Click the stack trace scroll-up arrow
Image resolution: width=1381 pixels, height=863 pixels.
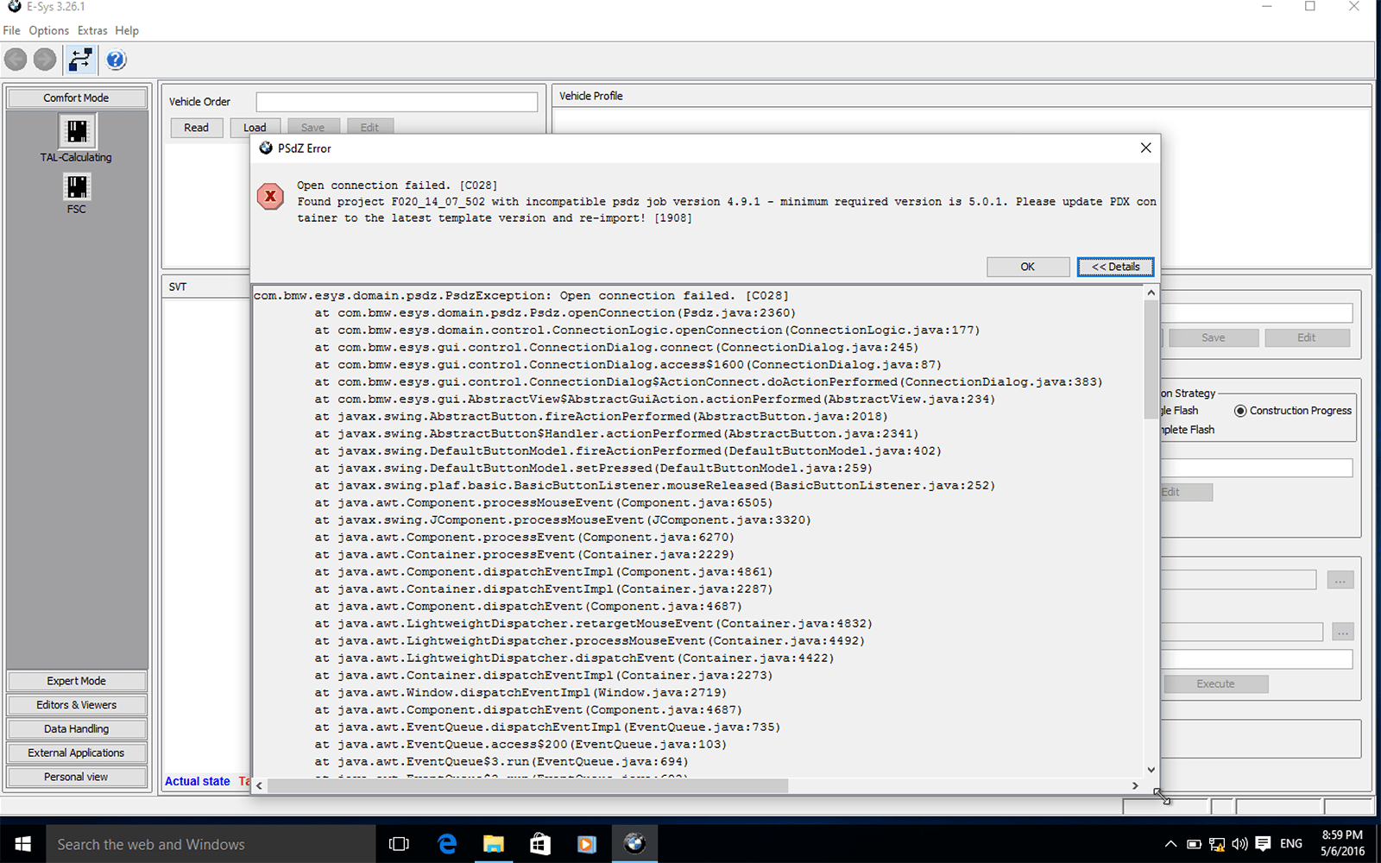point(1151,293)
